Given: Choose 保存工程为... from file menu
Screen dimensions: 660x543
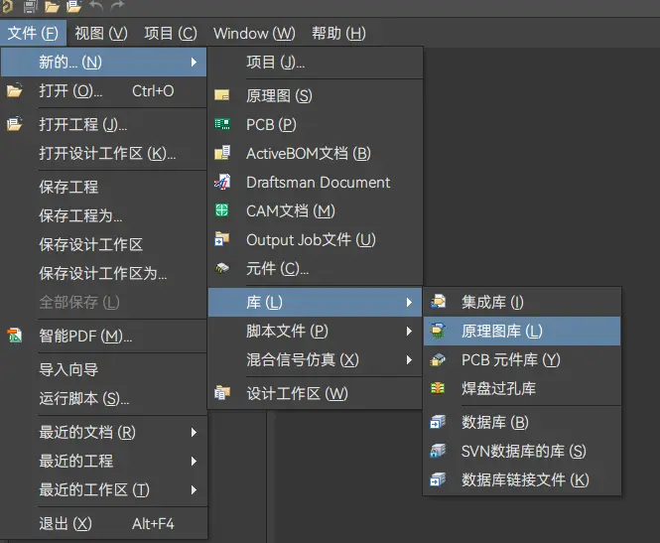Looking at the screenshot, I should coord(80,215).
